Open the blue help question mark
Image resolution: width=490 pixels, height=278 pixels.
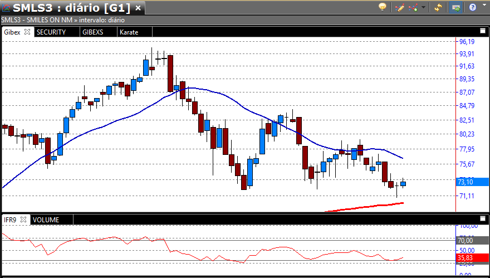pyautogui.click(x=473, y=7)
